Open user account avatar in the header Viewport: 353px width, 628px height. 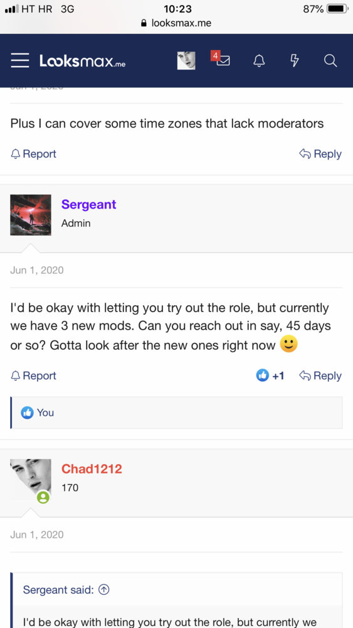click(186, 61)
